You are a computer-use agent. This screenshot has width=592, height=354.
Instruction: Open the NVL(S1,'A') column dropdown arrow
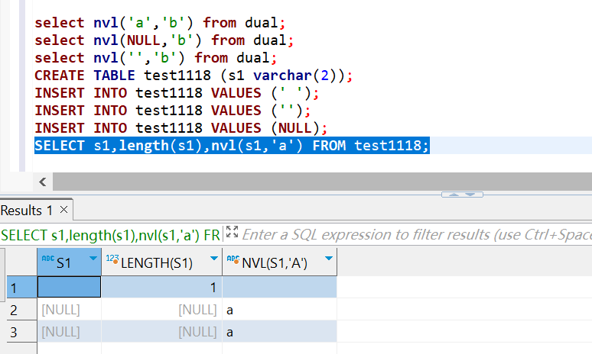tap(329, 260)
